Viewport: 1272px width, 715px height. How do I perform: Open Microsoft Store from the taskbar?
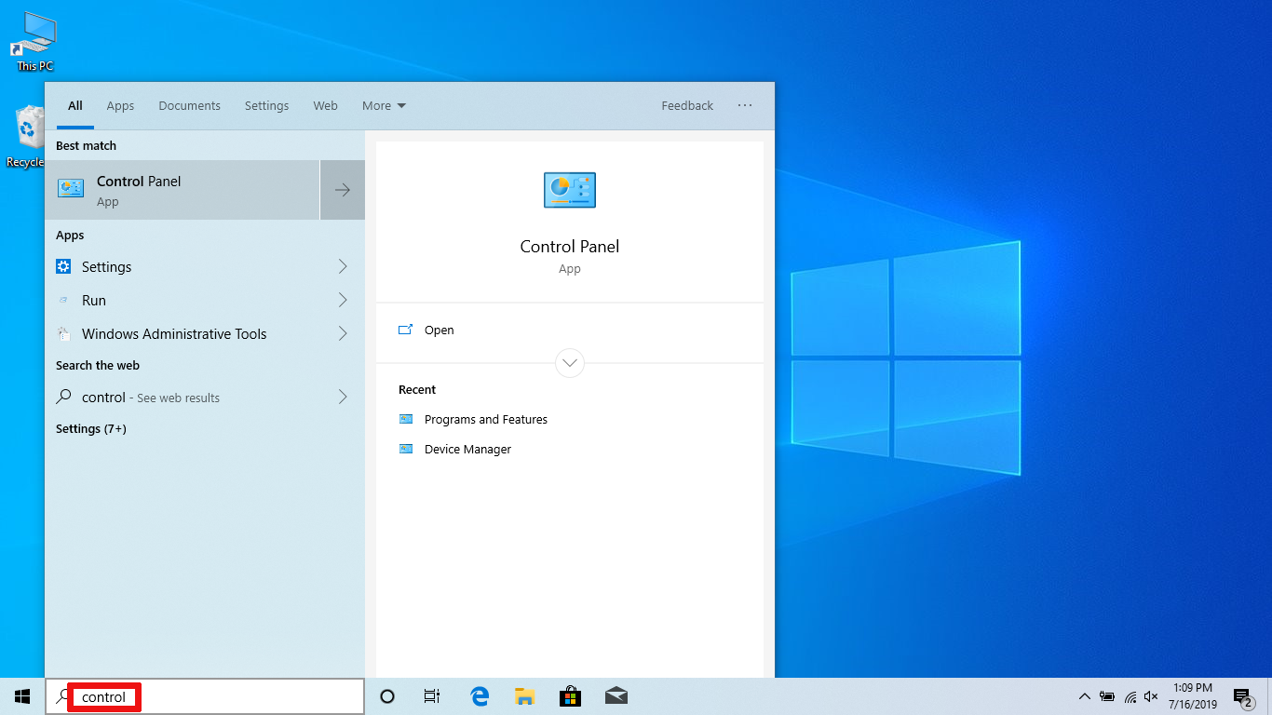point(570,696)
